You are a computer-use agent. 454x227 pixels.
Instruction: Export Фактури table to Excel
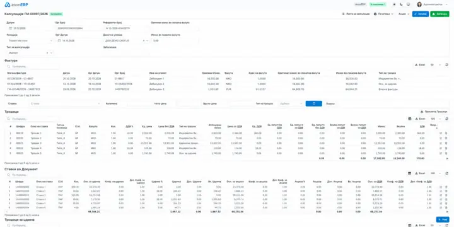coord(420,65)
